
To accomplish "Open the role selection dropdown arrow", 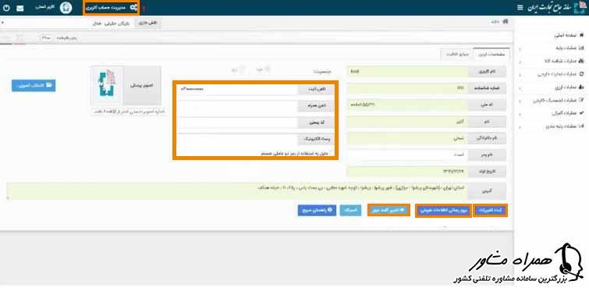I will pos(2,23).
